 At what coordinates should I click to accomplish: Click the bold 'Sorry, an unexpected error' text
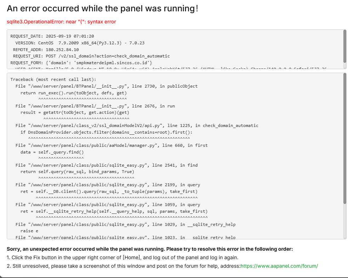[x=150, y=249]
